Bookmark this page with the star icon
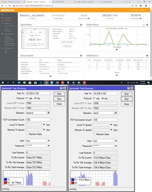This screenshot has height=192, width=152. (x=136, y=6)
